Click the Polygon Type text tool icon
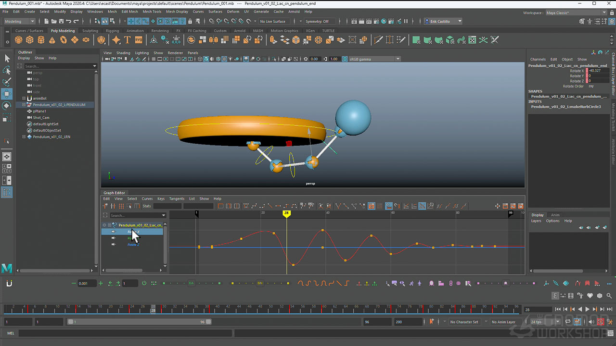The height and width of the screenshot is (346, 616). (127, 40)
